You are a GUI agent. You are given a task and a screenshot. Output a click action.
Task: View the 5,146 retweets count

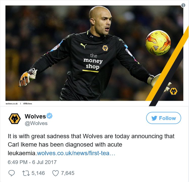[38, 173]
